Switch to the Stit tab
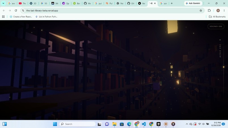228x128 pixels. [x=55, y=3]
